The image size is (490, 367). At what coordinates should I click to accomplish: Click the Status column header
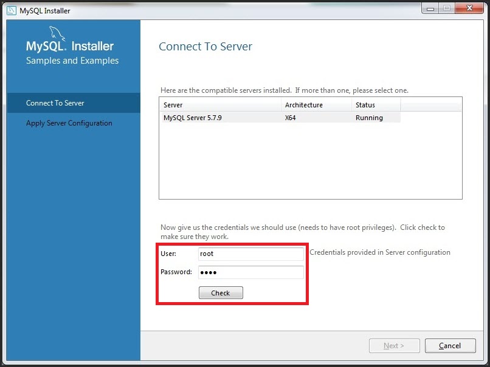pyautogui.click(x=376, y=105)
